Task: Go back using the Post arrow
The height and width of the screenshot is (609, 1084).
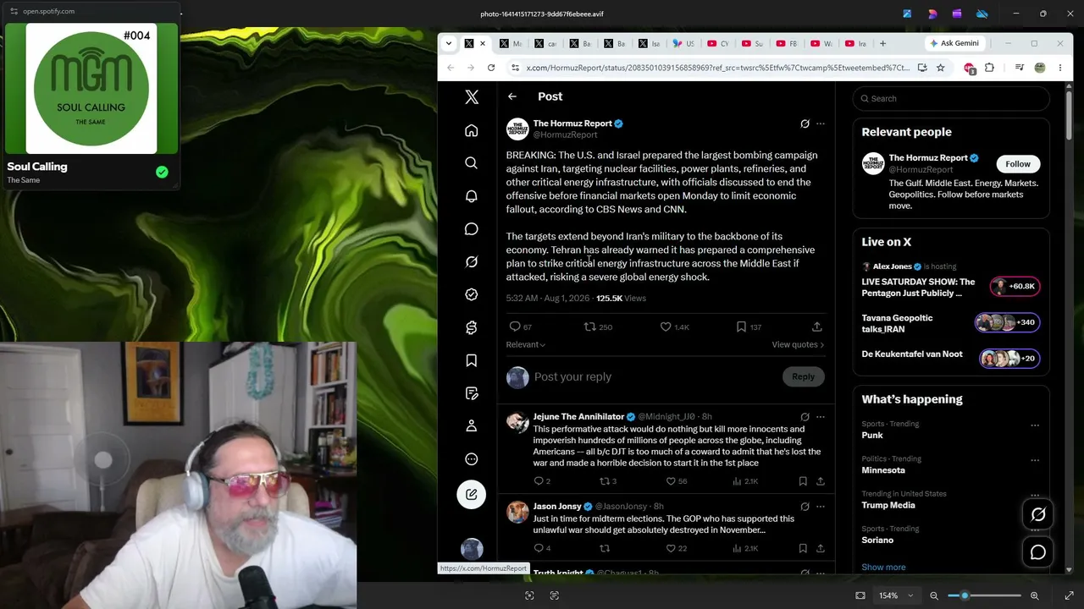Action: click(x=512, y=96)
